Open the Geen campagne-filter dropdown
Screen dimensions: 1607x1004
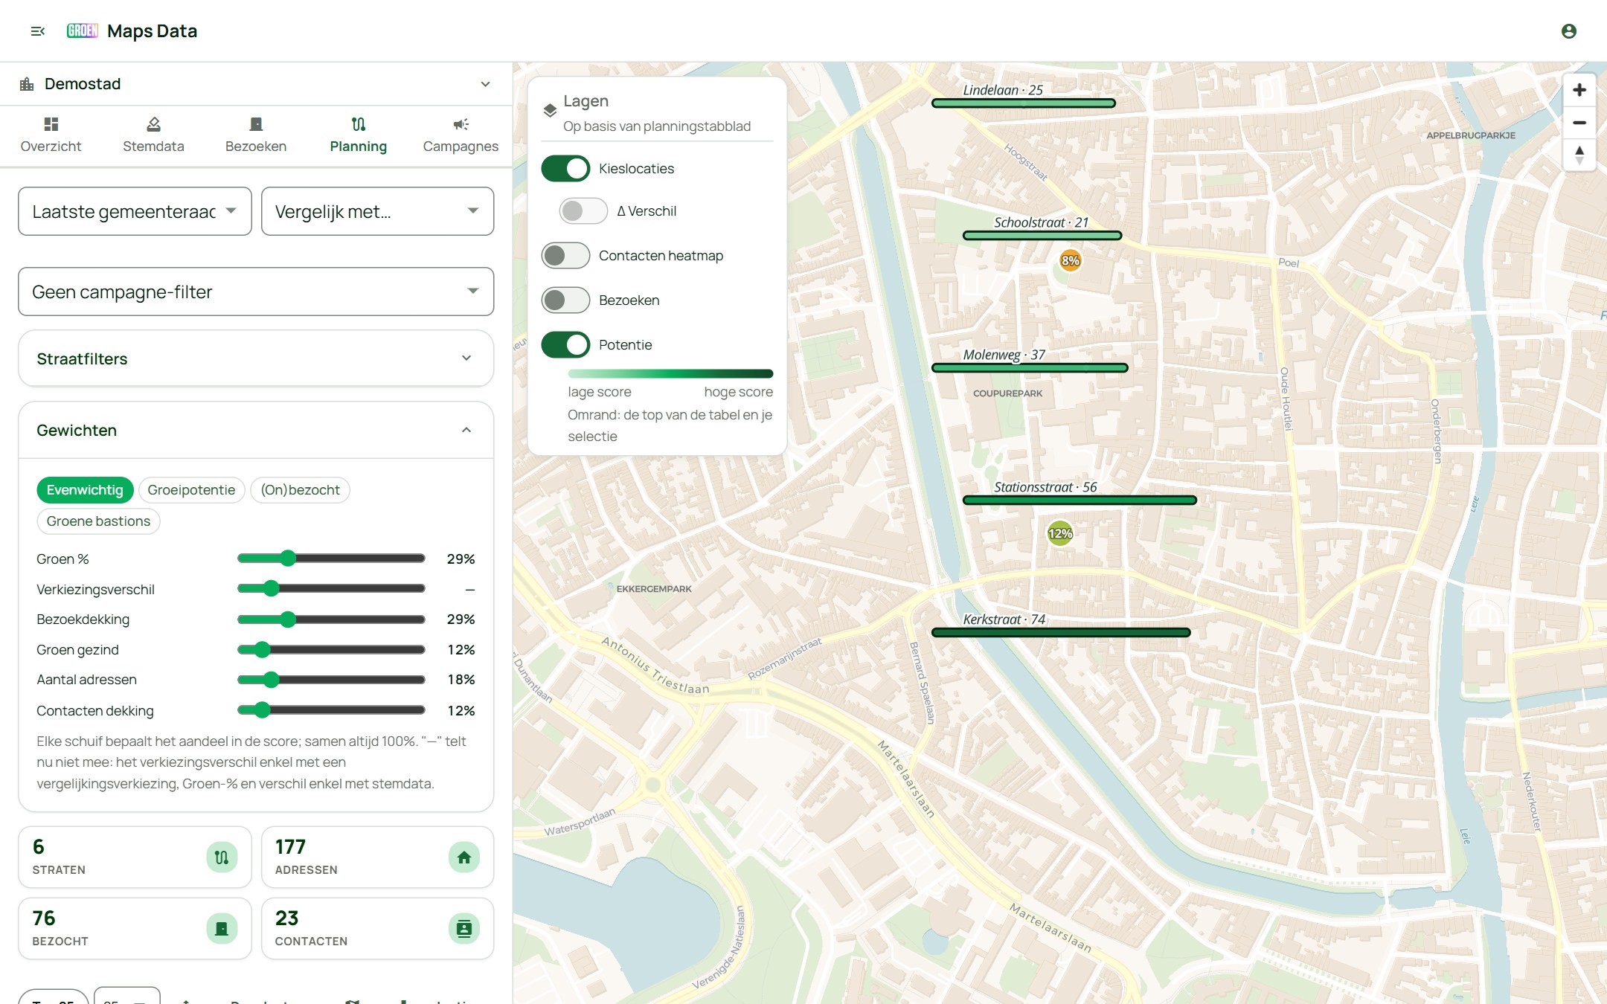pyautogui.click(x=256, y=292)
